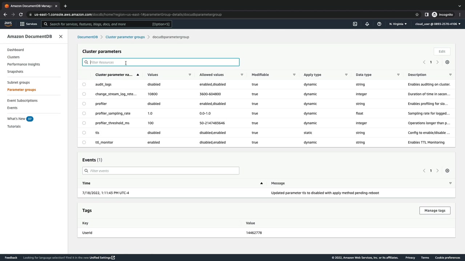465x261 pixels.
Task: Open Dashboard in sidebar
Action: pos(16,50)
